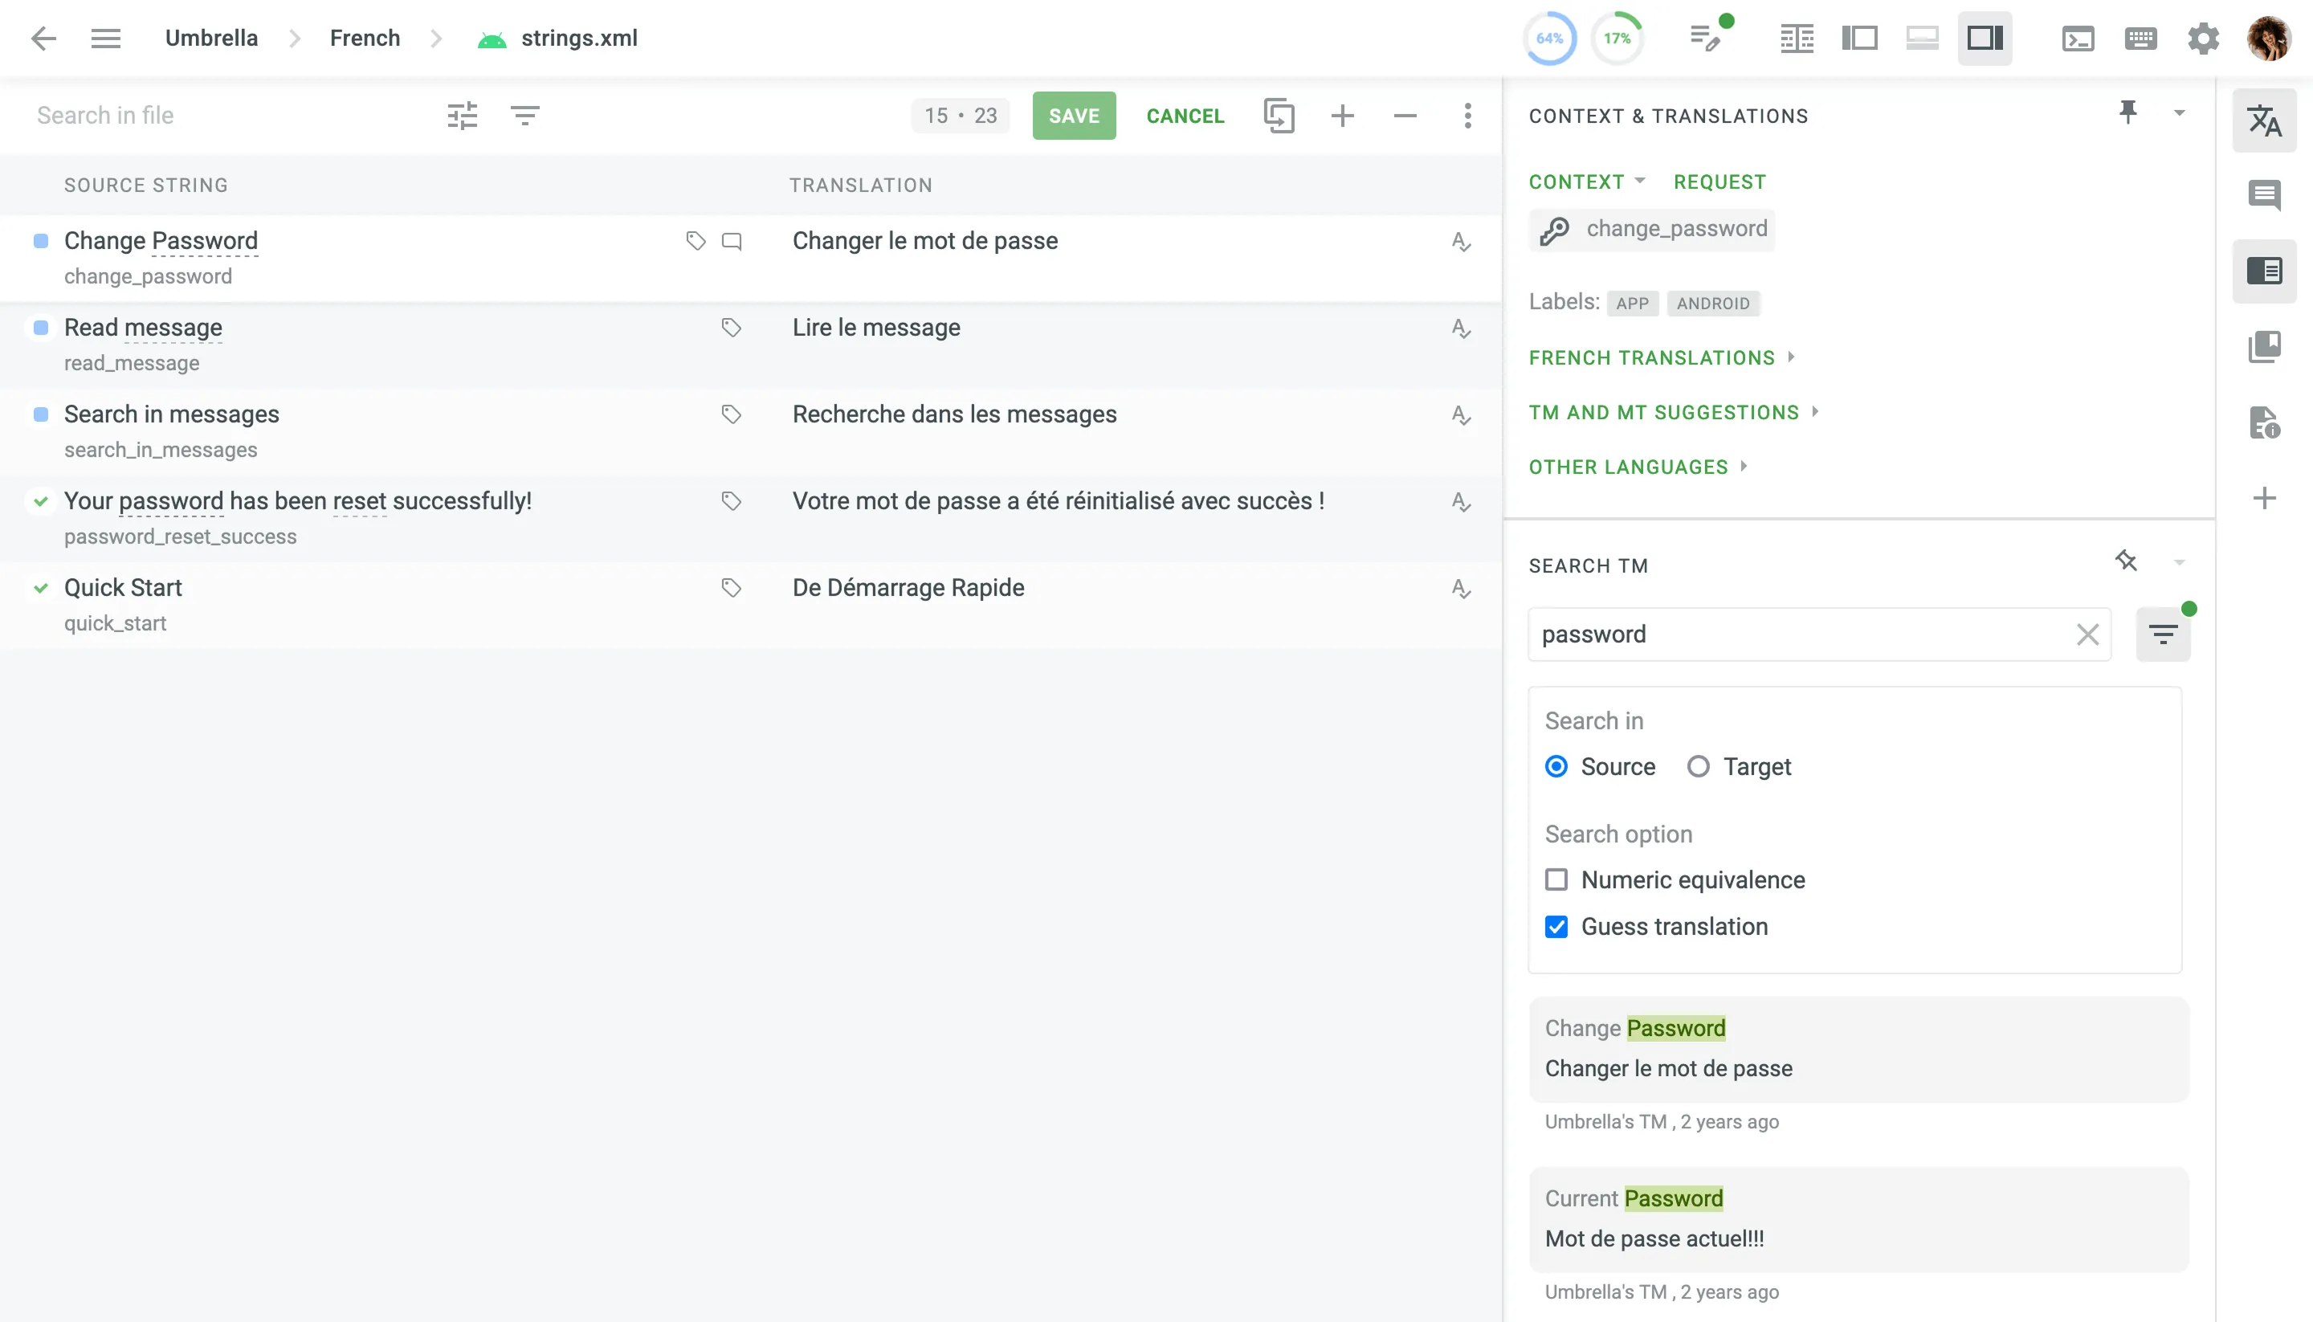This screenshot has height=1322, width=2313.
Task: Select the Target radio button
Action: [1698, 766]
